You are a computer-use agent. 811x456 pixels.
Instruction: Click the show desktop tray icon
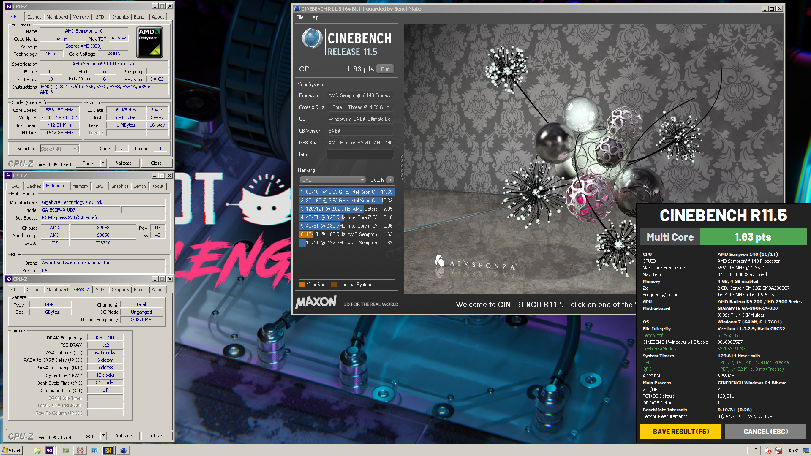click(806, 451)
